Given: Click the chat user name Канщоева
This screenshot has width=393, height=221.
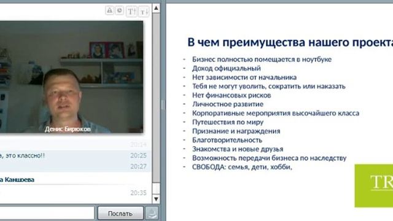Looking at the screenshot, I should coord(20,179).
